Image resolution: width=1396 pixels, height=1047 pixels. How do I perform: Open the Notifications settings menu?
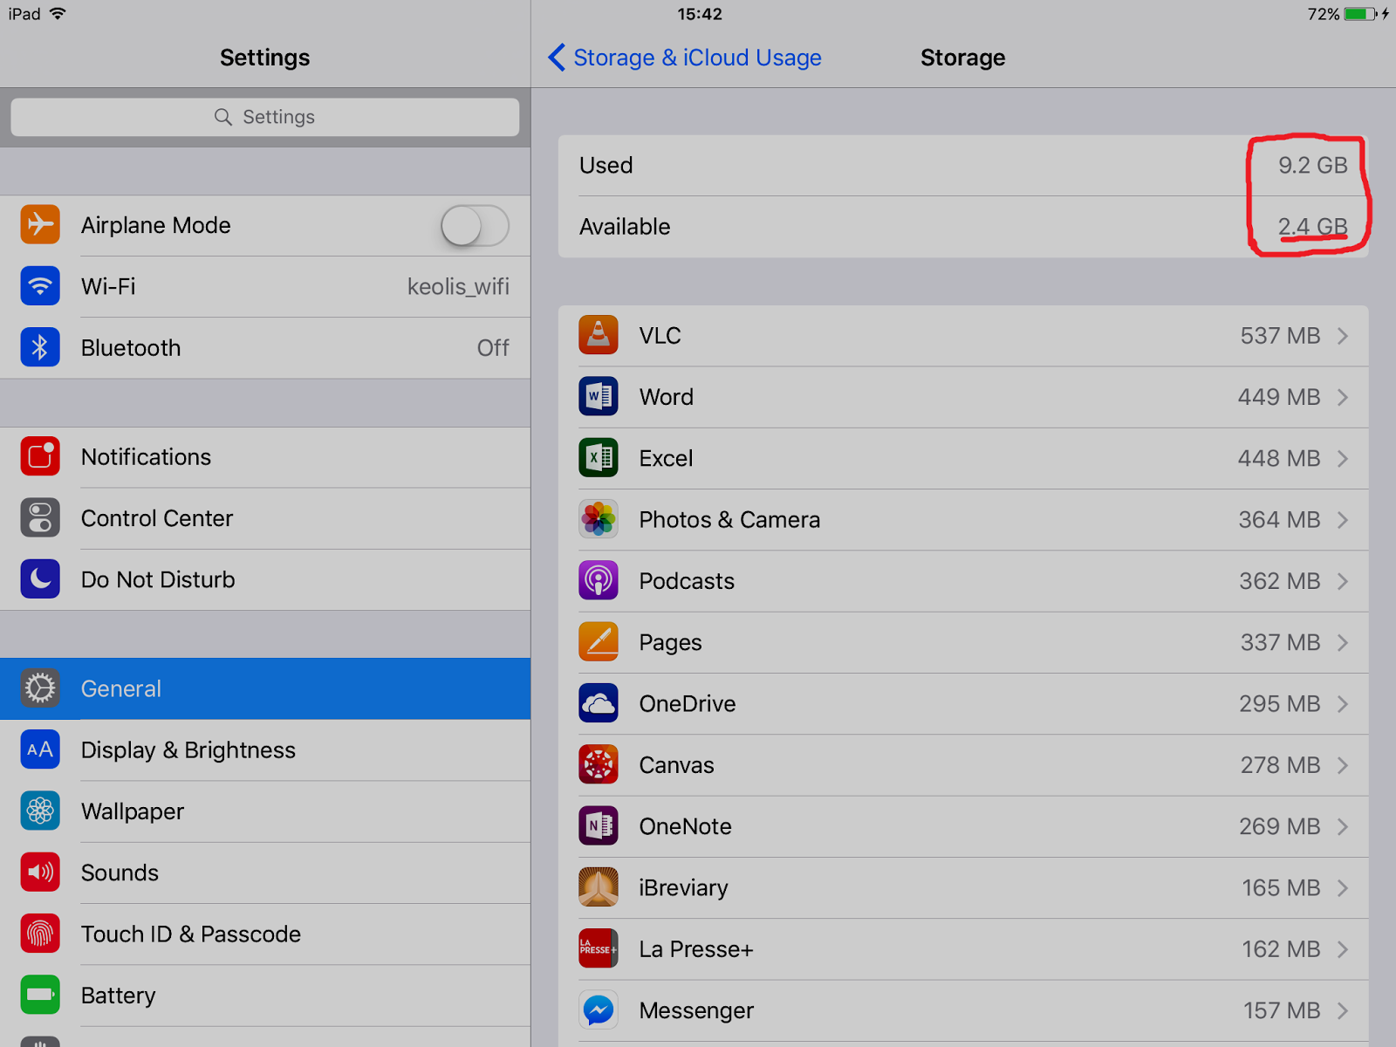pyautogui.click(x=147, y=457)
